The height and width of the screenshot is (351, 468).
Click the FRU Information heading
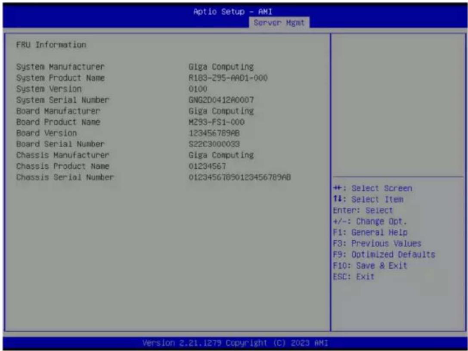[x=51, y=45]
